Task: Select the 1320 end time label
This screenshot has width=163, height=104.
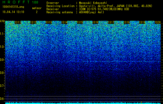Action: [158, 22]
